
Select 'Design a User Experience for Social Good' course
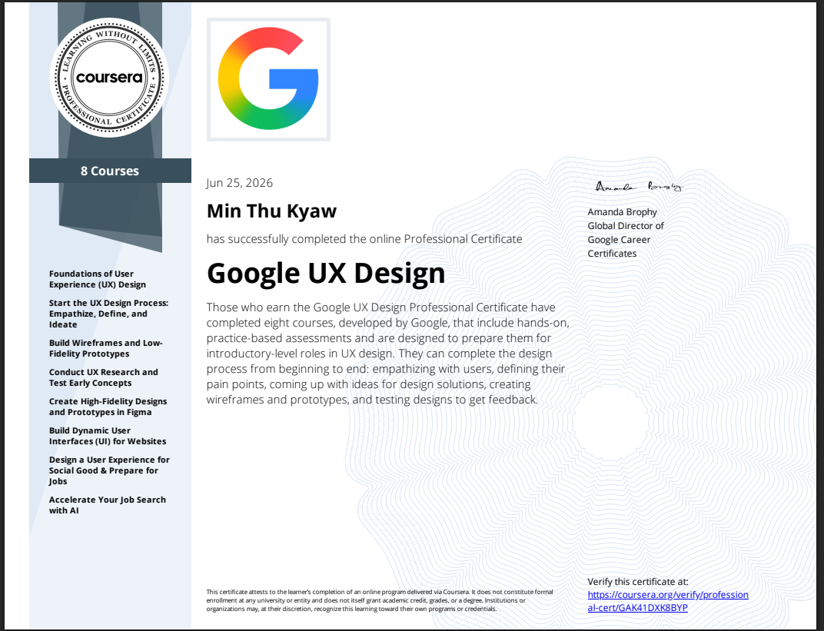(109, 470)
